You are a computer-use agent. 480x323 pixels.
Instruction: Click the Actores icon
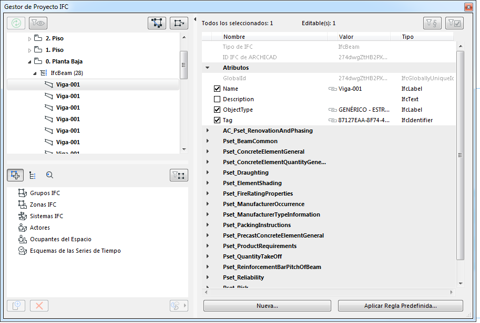pos(23,228)
